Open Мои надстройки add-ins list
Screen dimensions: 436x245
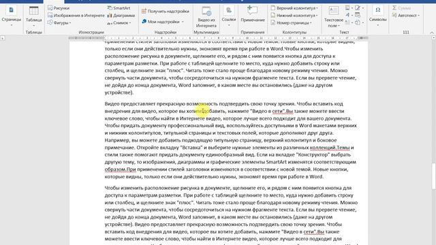point(163,21)
